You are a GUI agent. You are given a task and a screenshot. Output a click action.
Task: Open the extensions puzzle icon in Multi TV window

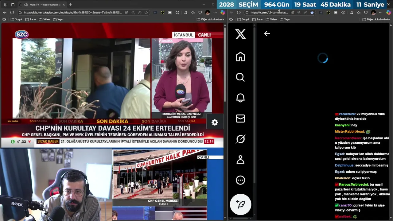tap(177, 13)
